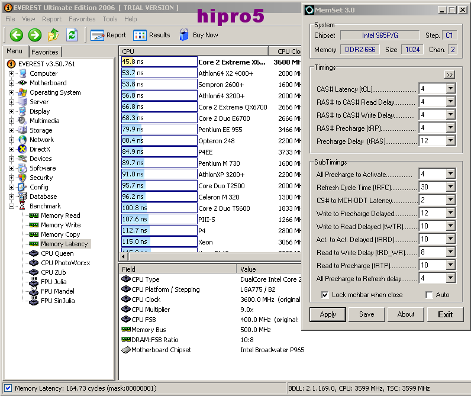471x396 pixels.
Task: Open the View menu
Action: pos(28,19)
